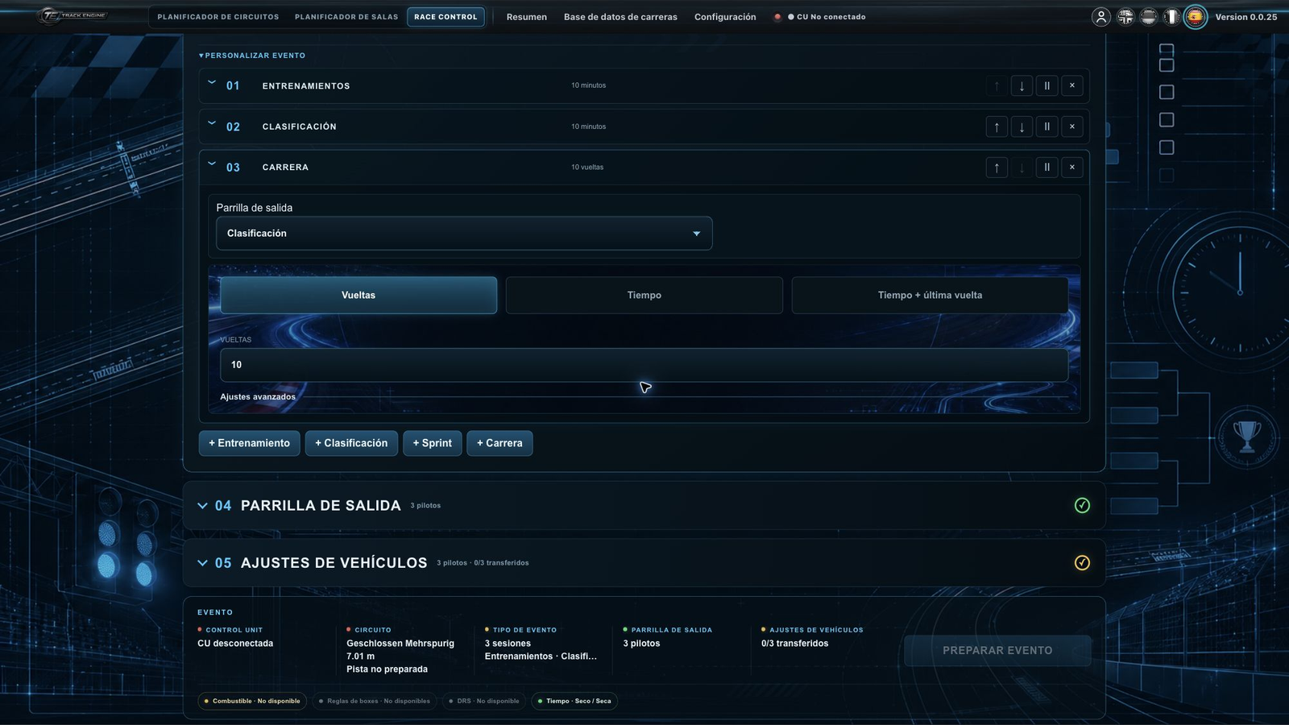
Task: Click yellow check on Ajustes de vehículos
Action: pos(1082,562)
